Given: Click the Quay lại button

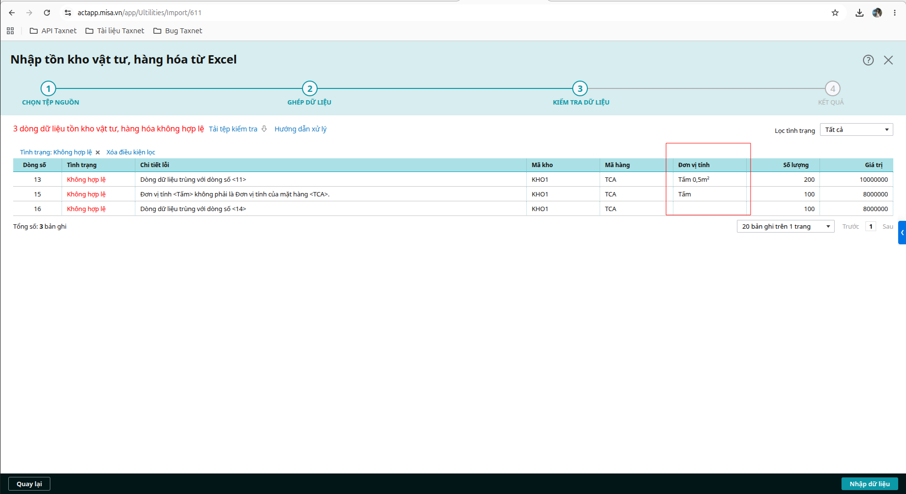Looking at the screenshot, I should (x=29, y=484).
